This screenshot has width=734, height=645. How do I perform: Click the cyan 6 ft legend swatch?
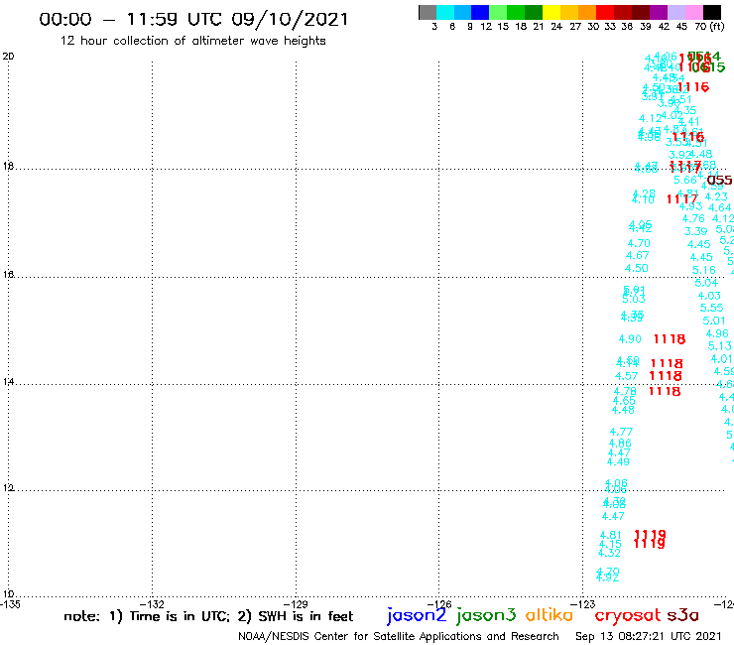pyautogui.click(x=445, y=12)
